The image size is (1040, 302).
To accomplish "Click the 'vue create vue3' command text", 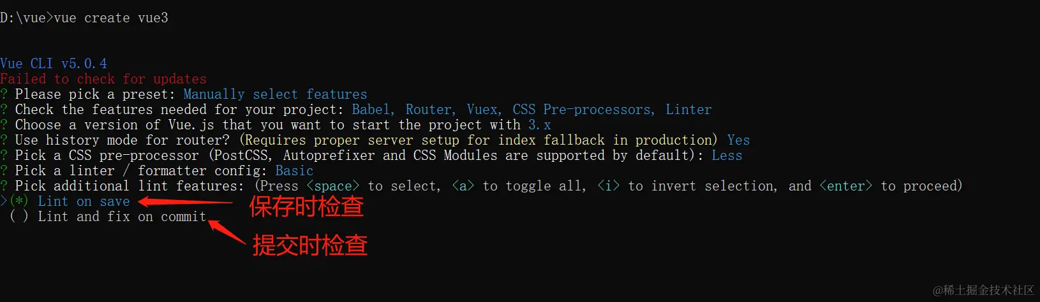I will coord(111,18).
